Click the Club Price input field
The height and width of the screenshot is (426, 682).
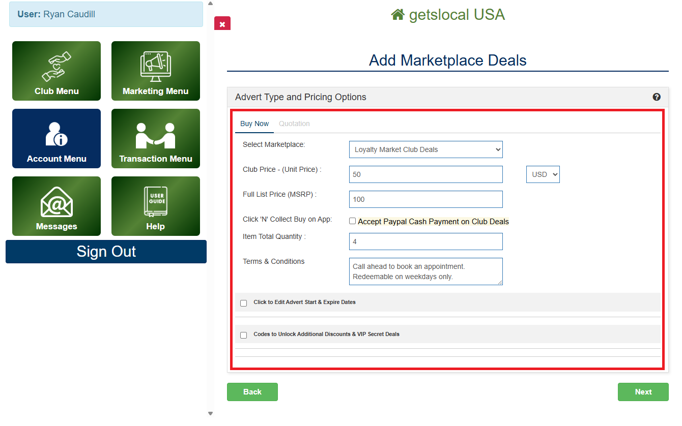(x=426, y=174)
